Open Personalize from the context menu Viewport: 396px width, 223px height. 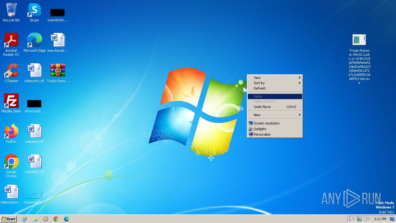click(x=275, y=134)
